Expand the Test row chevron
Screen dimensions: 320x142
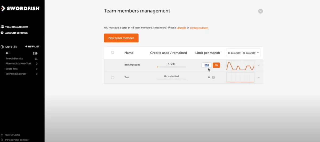point(259,78)
